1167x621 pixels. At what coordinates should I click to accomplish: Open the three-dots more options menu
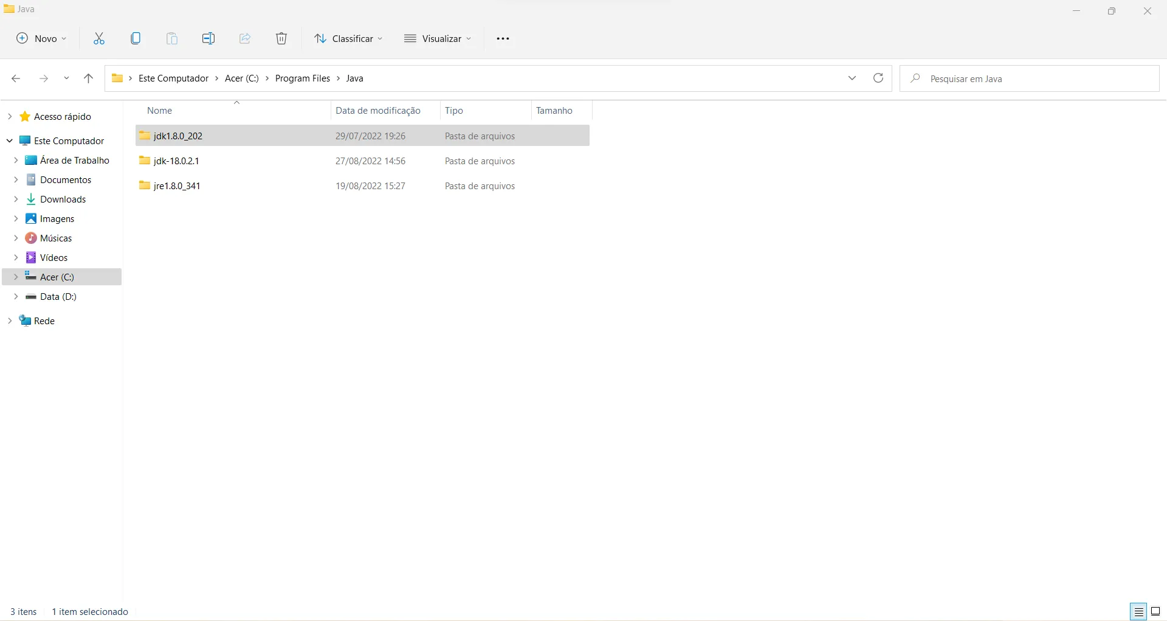pyautogui.click(x=503, y=39)
